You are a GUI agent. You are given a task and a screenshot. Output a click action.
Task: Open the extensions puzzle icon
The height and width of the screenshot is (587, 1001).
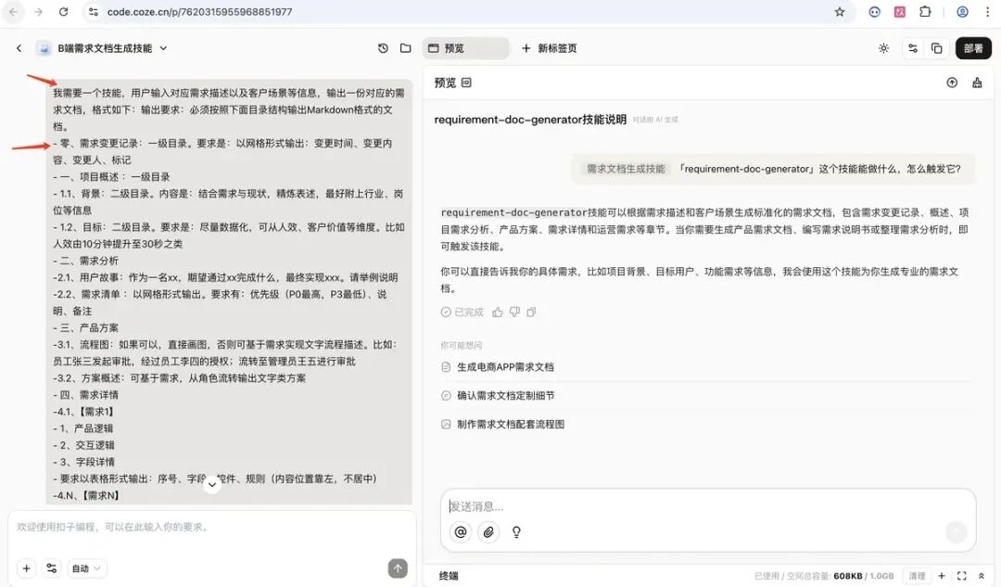pyautogui.click(x=925, y=11)
